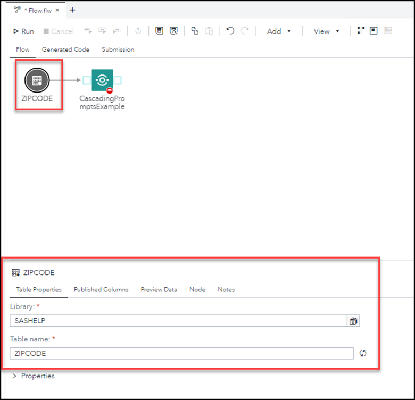Click the copy icon in toolbar
415x400 pixels.
(195, 31)
